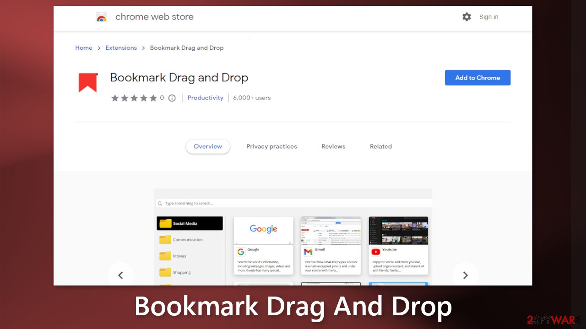Click the Chrome Web Store rainbow logo
Screen dimensions: 586x329
101,17
